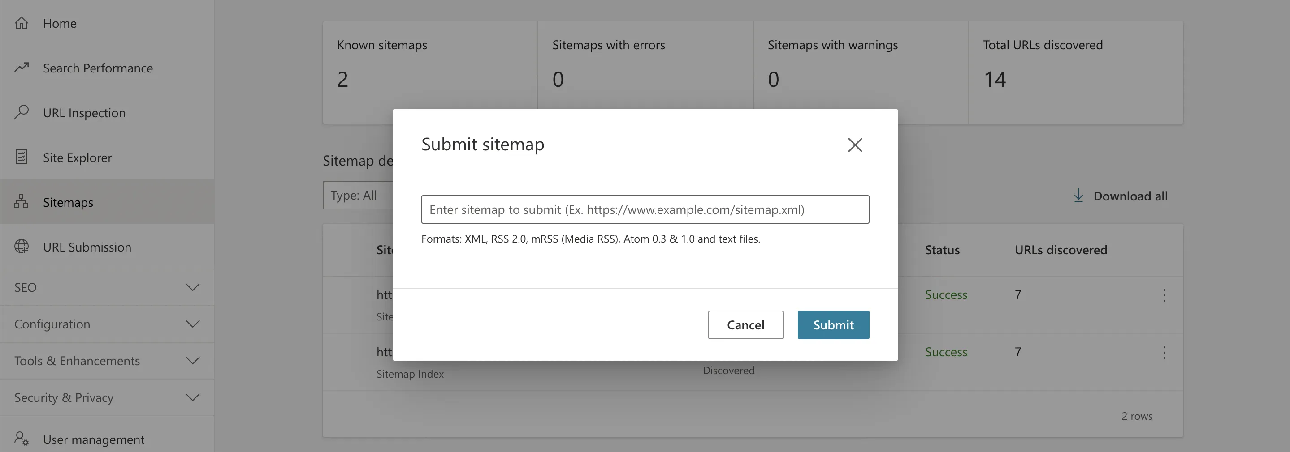The image size is (1290, 452).
Task: Click the URL Submission globe icon
Action: [x=21, y=247]
